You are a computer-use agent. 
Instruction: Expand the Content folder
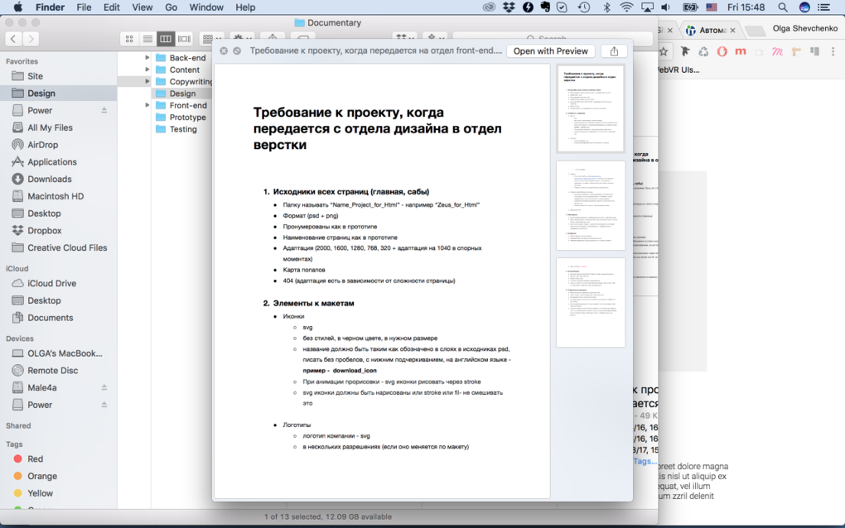pyautogui.click(x=147, y=70)
